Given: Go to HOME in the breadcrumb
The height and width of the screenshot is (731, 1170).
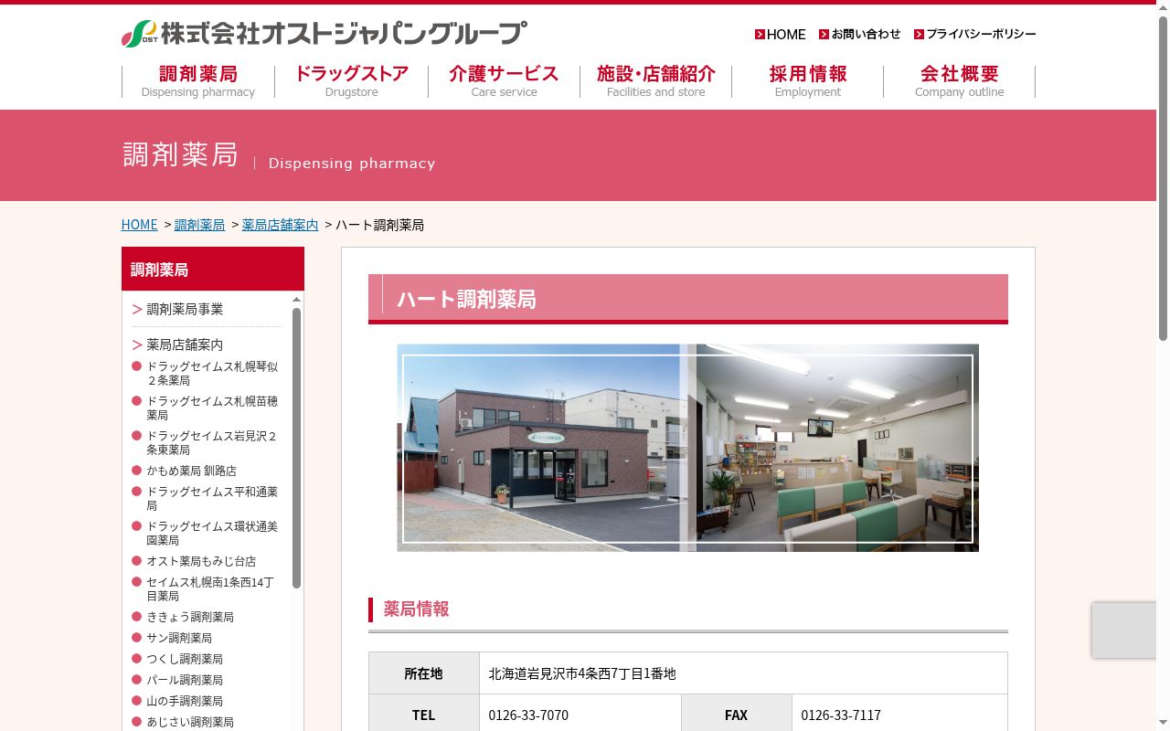Looking at the screenshot, I should [140, 225].
